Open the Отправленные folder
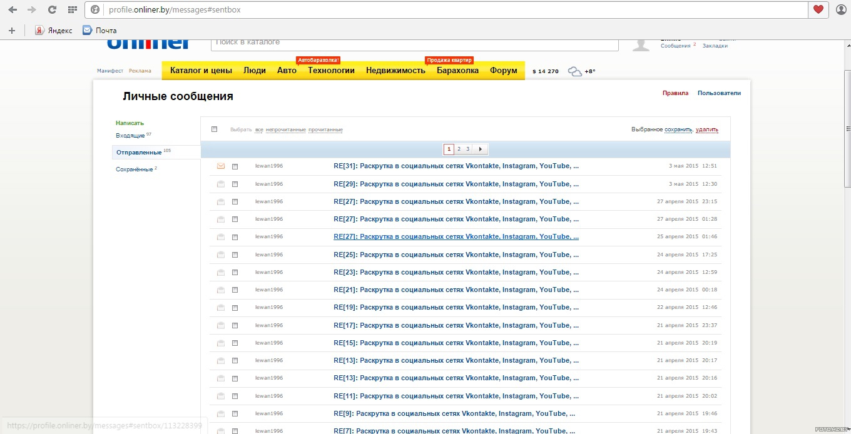This screenshot has height=434, width=851. click(139, 153)
